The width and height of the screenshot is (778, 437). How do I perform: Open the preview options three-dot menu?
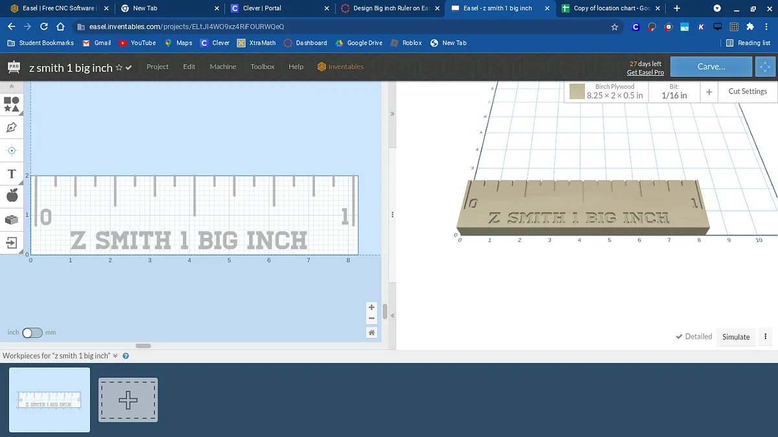(766, 337)
